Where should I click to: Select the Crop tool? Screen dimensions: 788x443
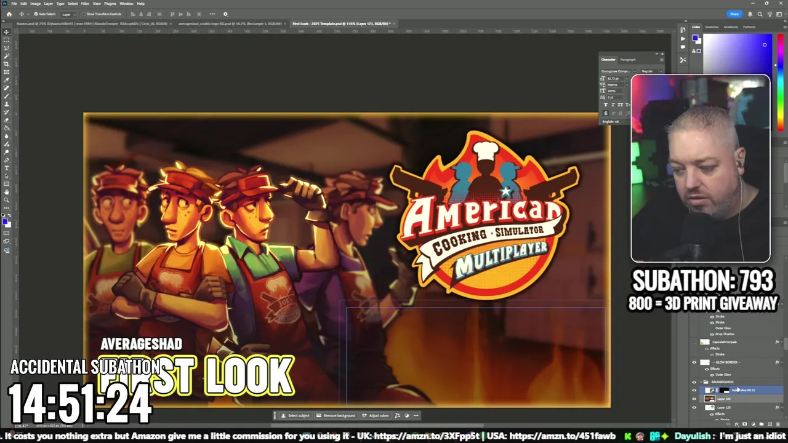(7, 64)
